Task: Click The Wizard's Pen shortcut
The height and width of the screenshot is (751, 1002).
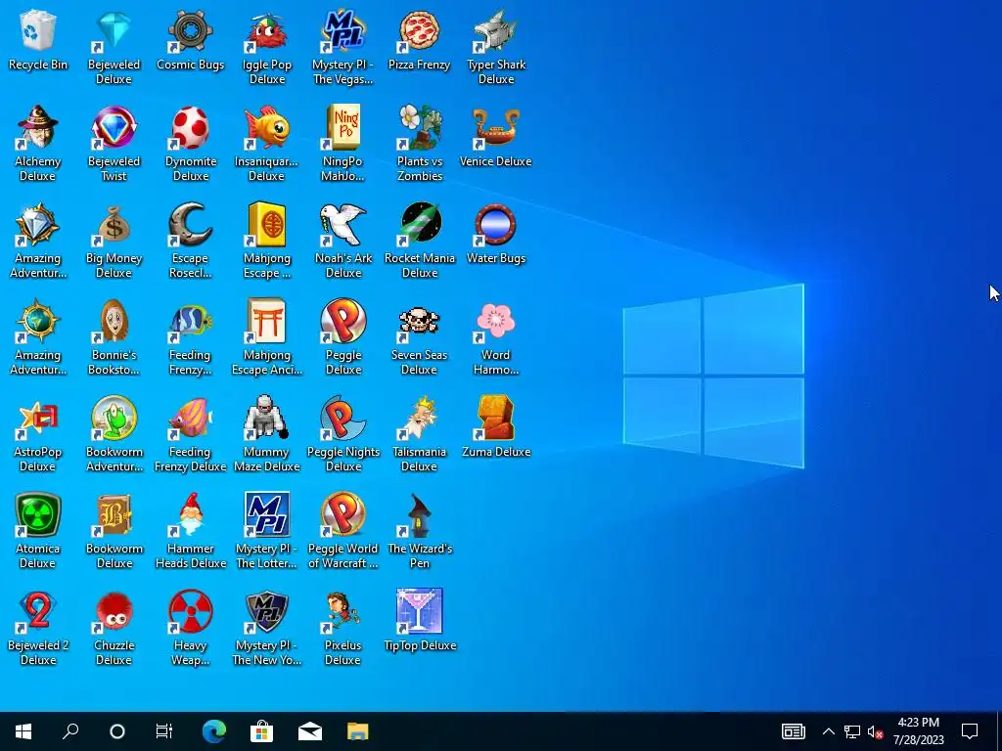Action: (419, 514)
